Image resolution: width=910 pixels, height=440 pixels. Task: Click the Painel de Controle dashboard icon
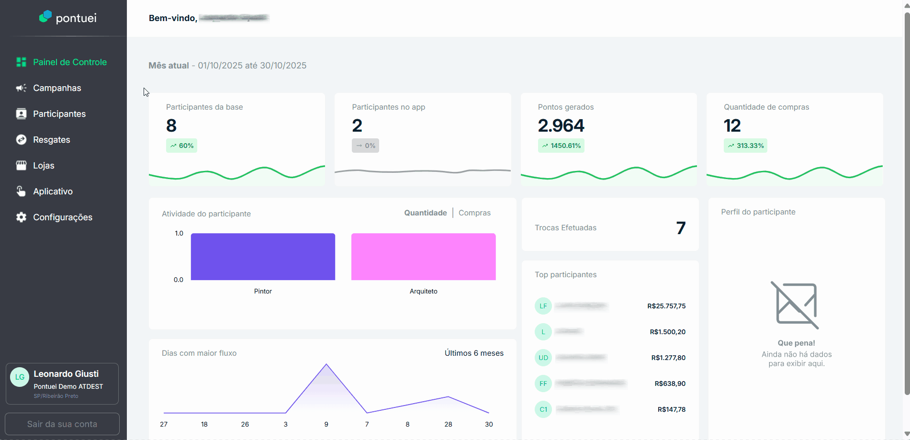21,62
